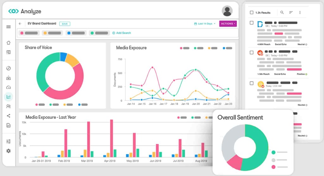Open the dashboard layout icon below Home
The height and width of the screenshot is (176, 324).
pyautogui.click(x=9, y=52)
